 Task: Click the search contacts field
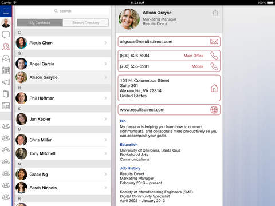[x=63, y=11]
